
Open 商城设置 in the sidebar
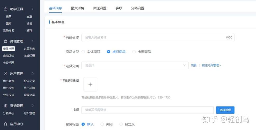click(29, 56)
